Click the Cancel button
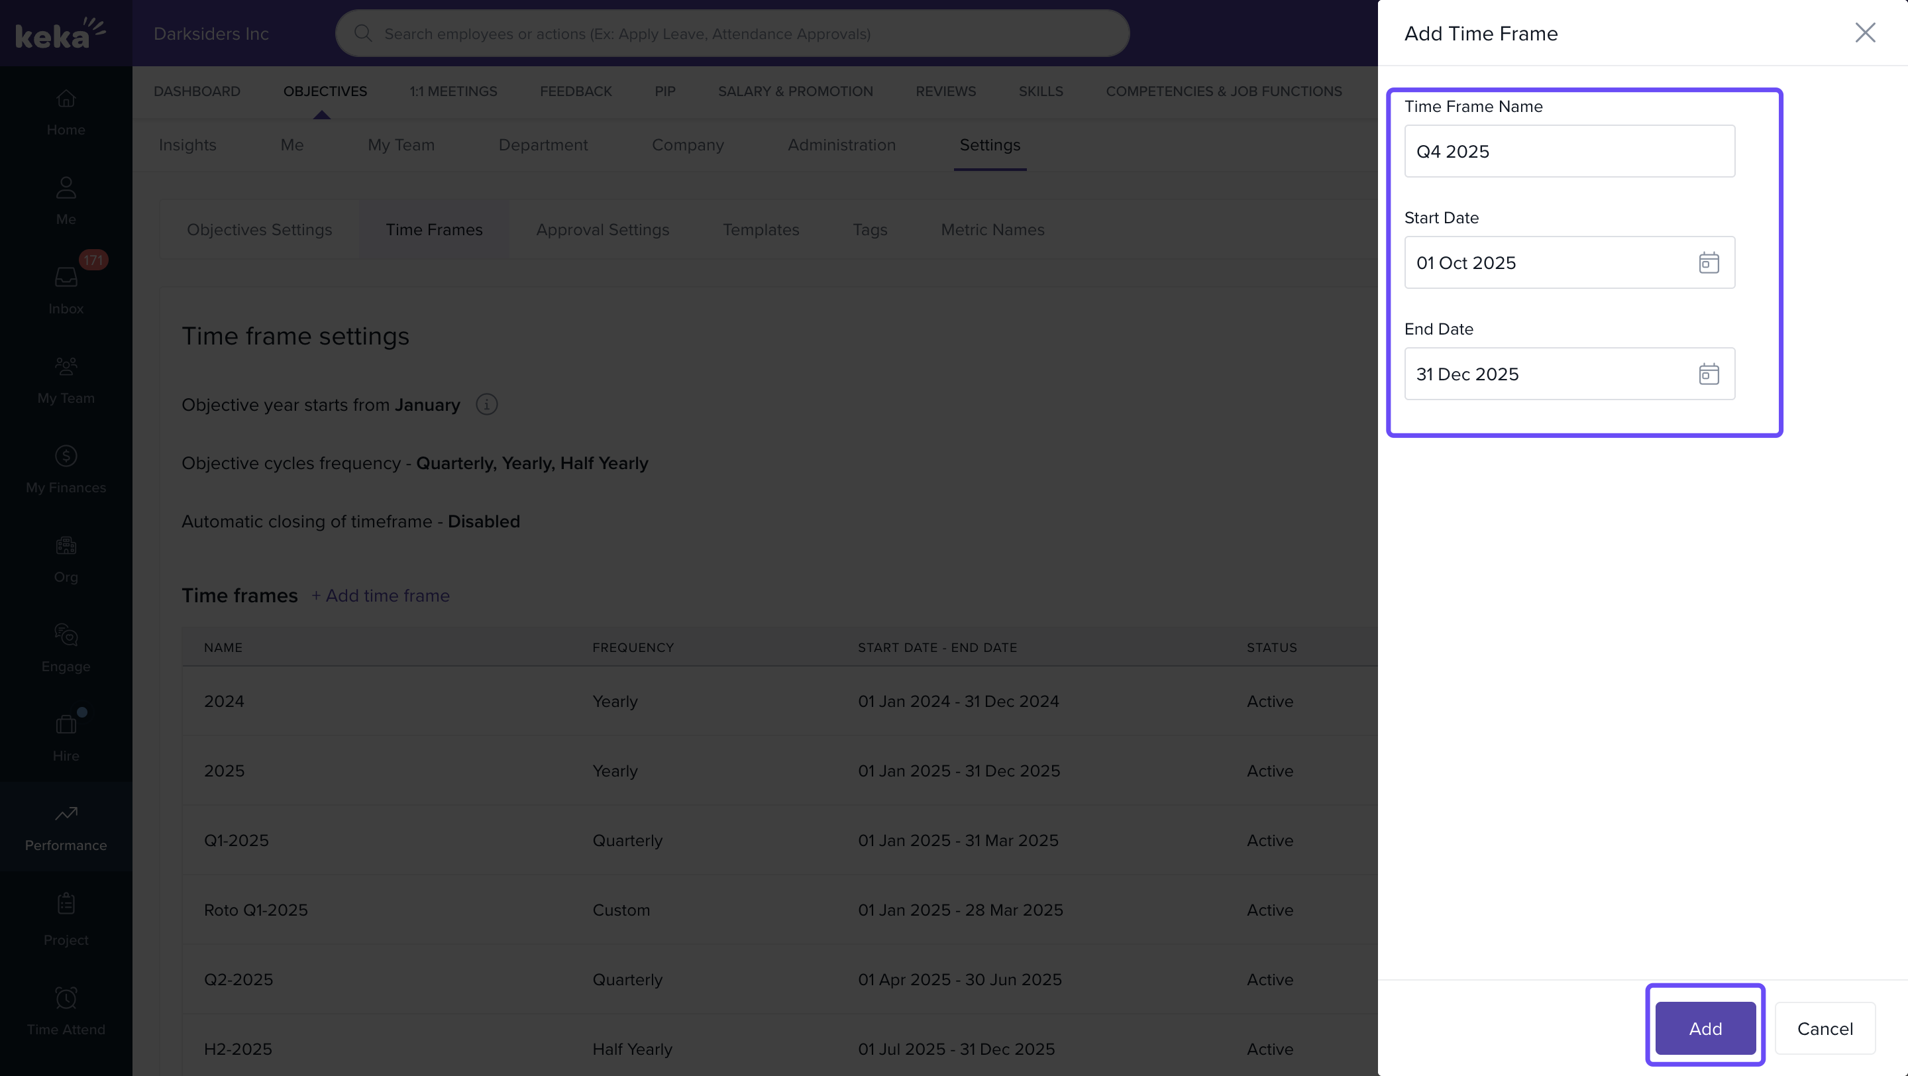This screenshot has height=1076, width=1908. 1825,1028
